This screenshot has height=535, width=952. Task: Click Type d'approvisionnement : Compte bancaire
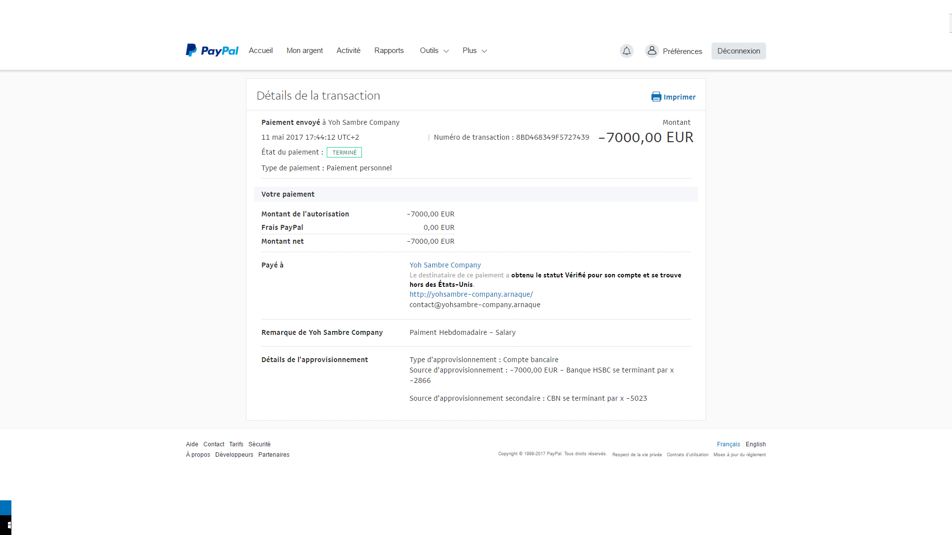pyautogui.click(x=484, y=360)
